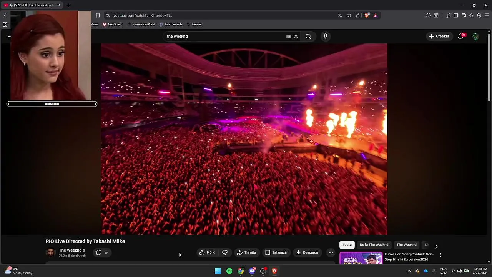The image size is (492, 277).
Task: Open YouTube notifications bell
Action: pos(460,36)
